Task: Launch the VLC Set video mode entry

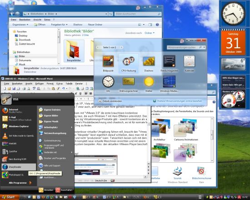Action: point(18,136)
